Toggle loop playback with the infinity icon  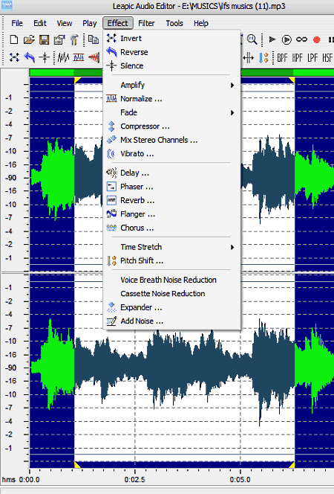tap(301, 39)
